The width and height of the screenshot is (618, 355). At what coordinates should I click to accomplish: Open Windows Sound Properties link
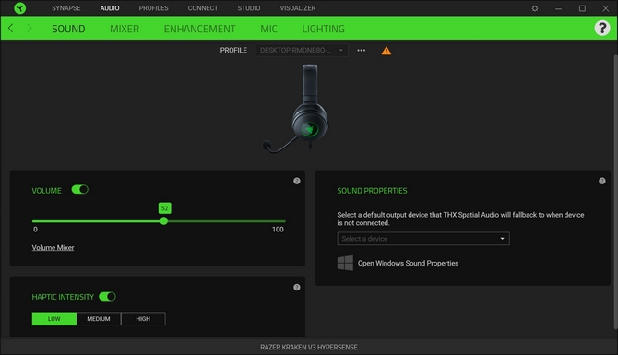(x=408, y=263)
